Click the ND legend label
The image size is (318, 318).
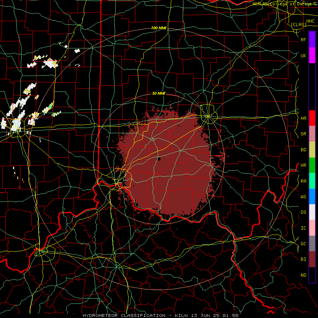tap(303, 275)
